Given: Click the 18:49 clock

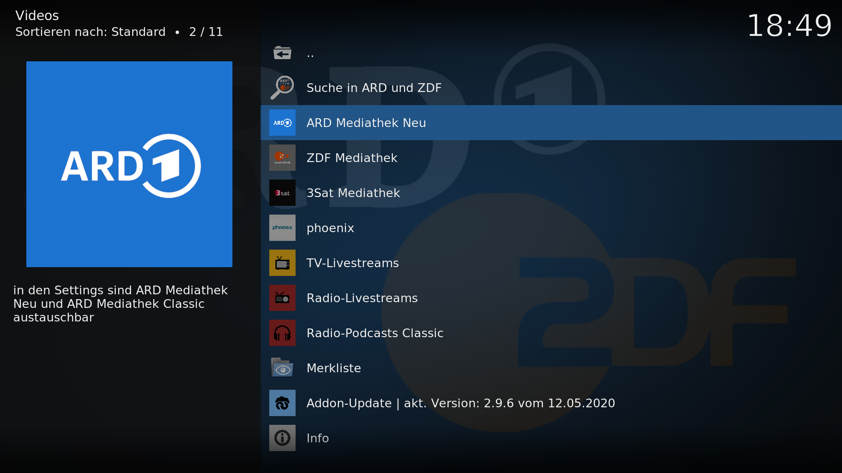Looking at the screenshot, I should [x=789, y=25].
